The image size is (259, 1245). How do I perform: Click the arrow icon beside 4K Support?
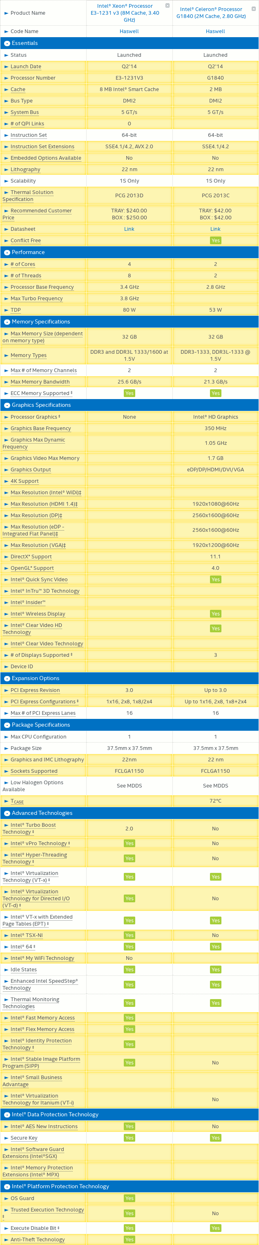(6, 481)
